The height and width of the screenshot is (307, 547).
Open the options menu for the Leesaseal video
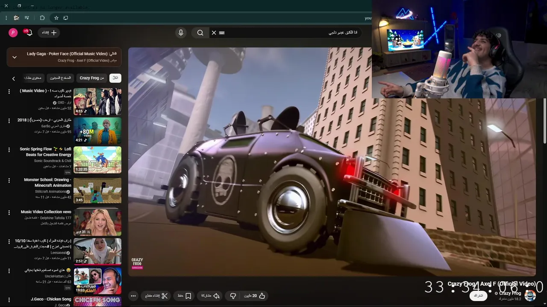(9, 241)
